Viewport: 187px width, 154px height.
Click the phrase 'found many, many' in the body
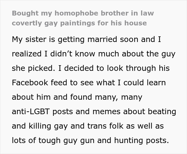click(x=106, y=97)
